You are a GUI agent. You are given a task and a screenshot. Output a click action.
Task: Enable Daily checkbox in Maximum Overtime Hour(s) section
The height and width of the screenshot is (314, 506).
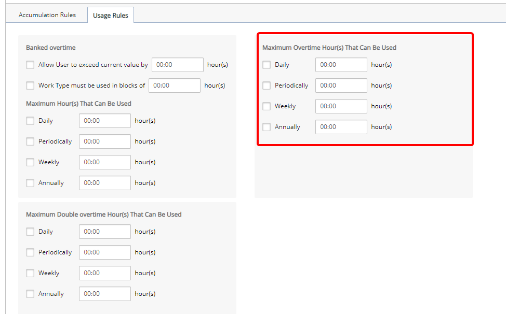[267, 65]
